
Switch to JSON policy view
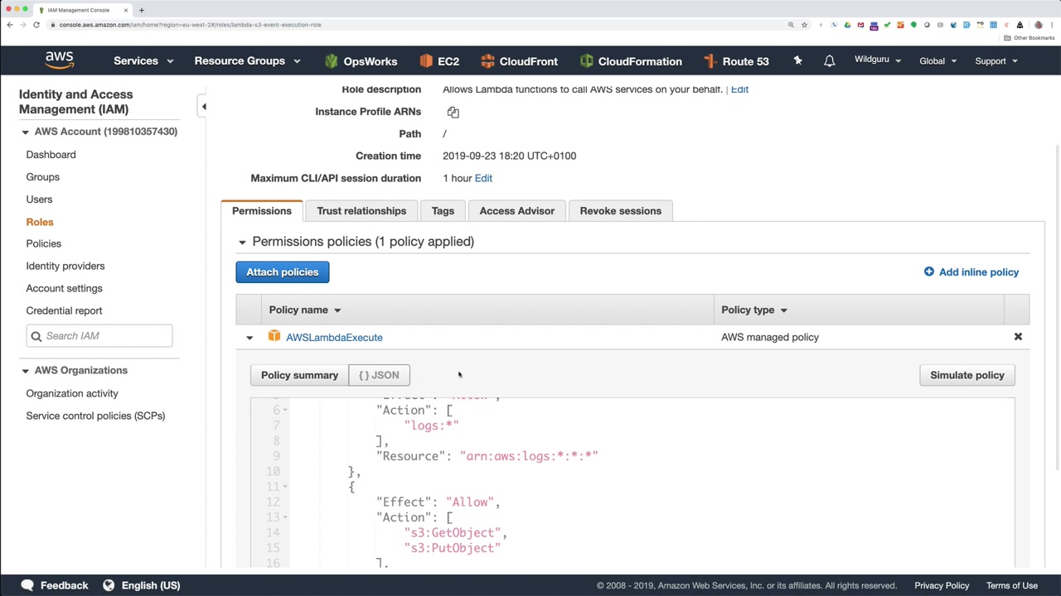point(379,375)
